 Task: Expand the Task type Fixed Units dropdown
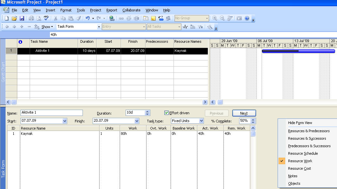(201, 121)
